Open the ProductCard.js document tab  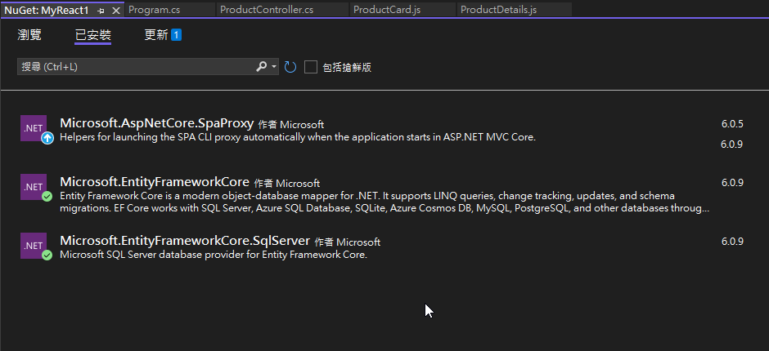pos(403,10)
